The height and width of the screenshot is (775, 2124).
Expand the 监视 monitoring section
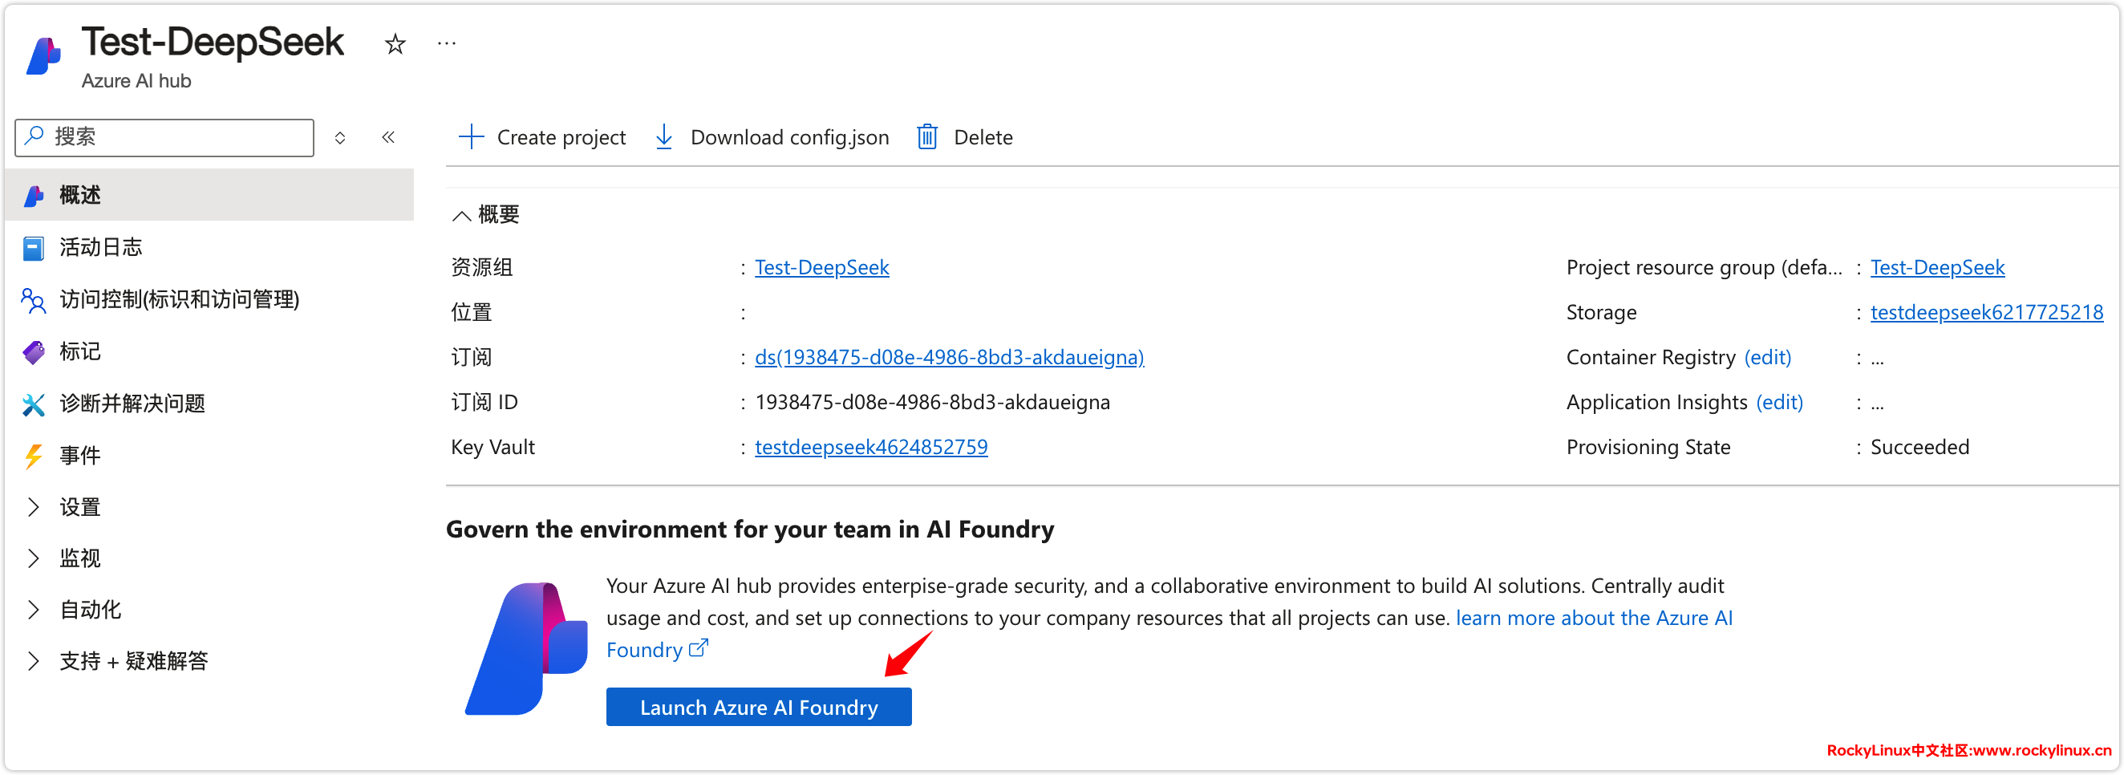pos(34,558)
